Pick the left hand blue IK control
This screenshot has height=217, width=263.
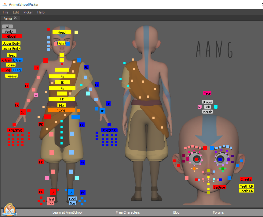(103, 111)
